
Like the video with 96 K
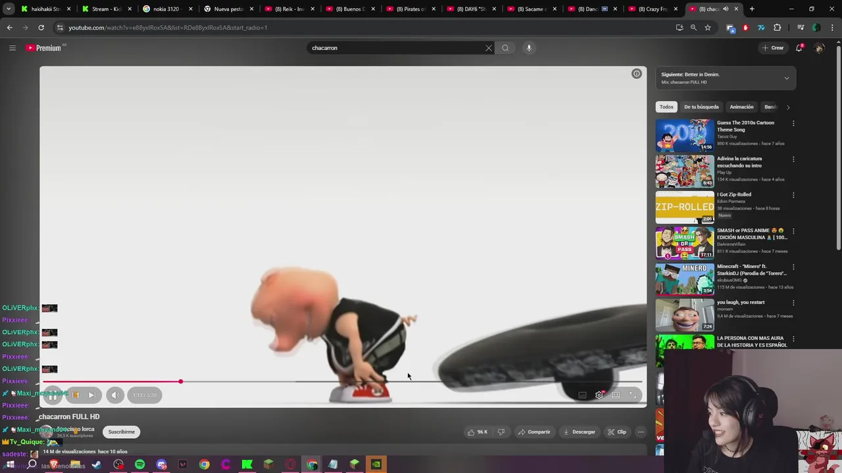(x=478, y=432)
